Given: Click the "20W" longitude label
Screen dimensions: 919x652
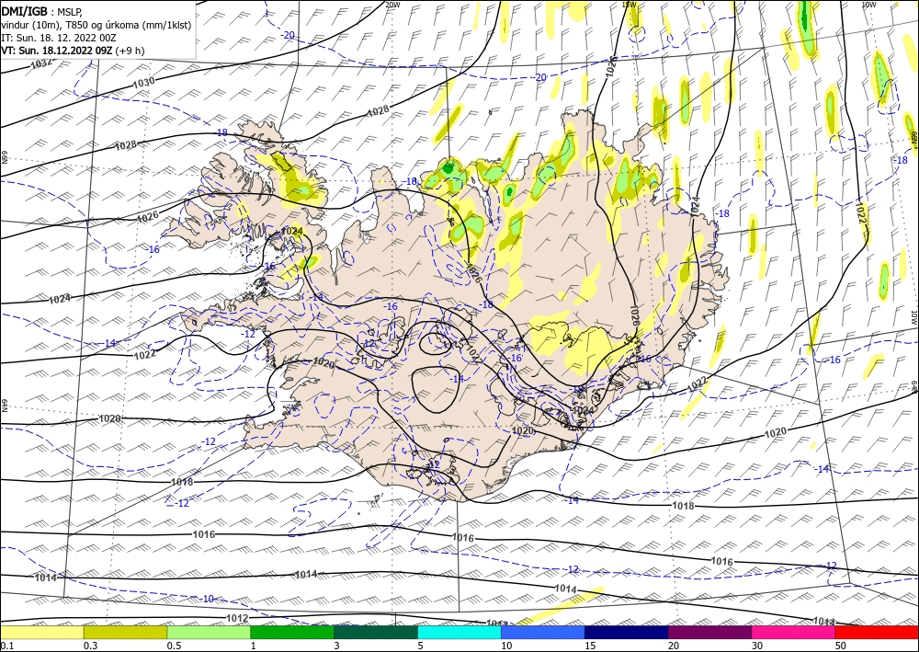Looking at the screenshot, I should (392, 5).
